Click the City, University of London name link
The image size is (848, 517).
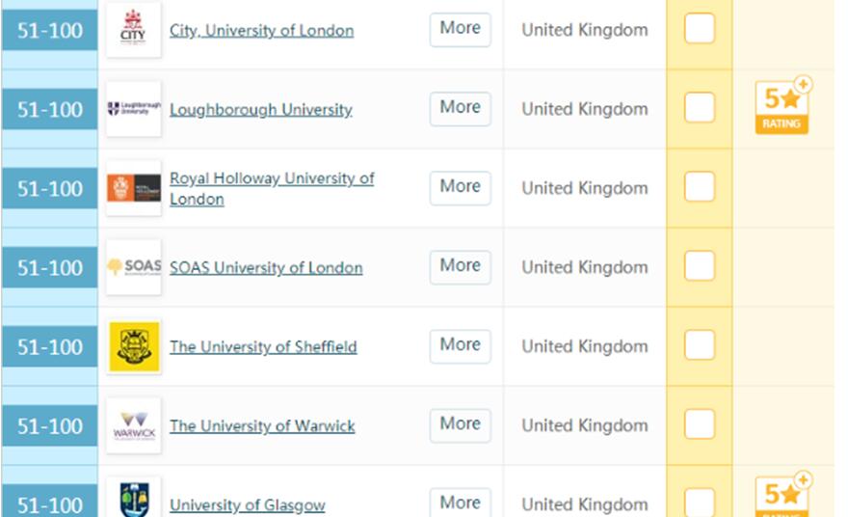pyautogui.click(x=261, y=31)
